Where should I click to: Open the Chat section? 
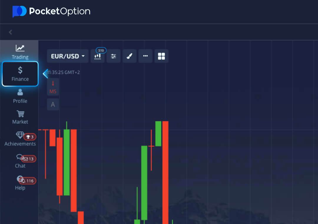(x=20, y=161)
